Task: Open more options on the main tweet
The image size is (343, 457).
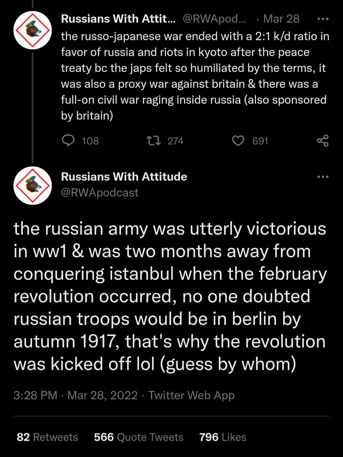Action: click(x=323, y=177)
